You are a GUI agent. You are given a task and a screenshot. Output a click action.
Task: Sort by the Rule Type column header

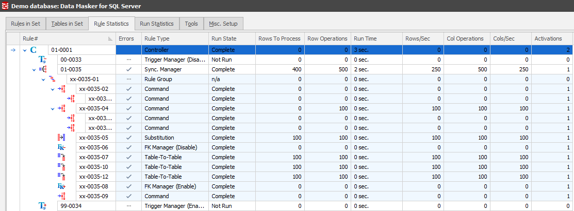175,39
